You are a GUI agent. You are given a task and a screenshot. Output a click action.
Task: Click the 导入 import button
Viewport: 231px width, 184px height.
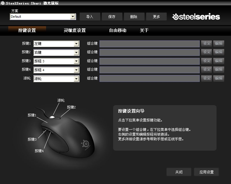coord(90,17)
